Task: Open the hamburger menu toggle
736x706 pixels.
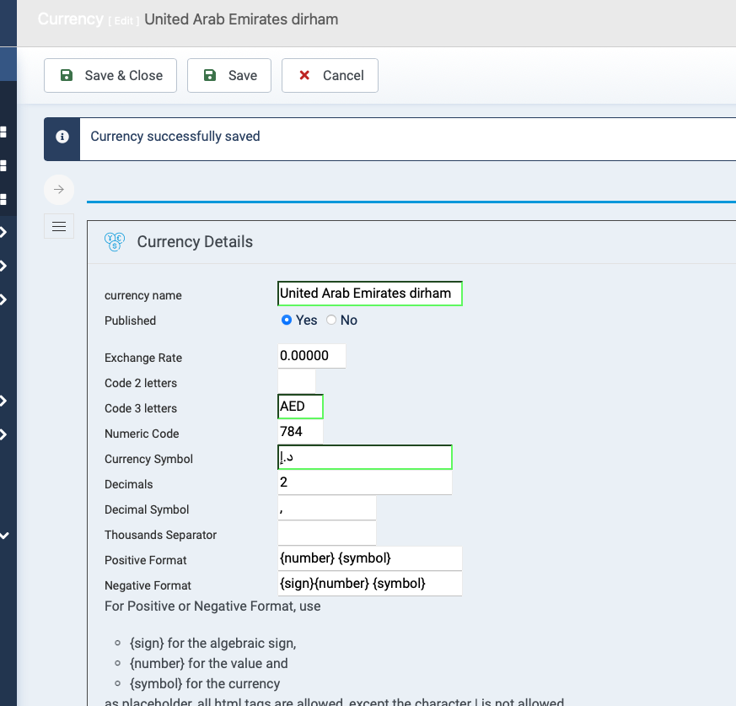Action: tap(59, 226)
